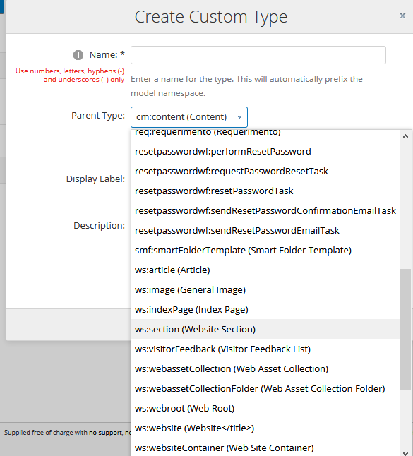This screenshot has width=413, height=456.
Task: Click the dropdown list scroll up arrow
Action: pyautogui.click(x=405, y=136)
